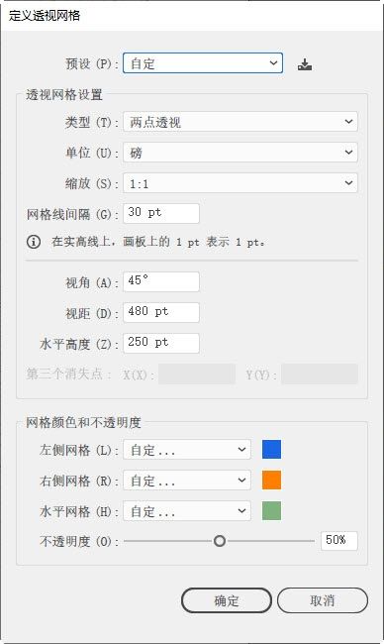Click the 视距 480 pt field
Image resolution: width=384 pixels, height=644 pixels.
click(161, 312)
